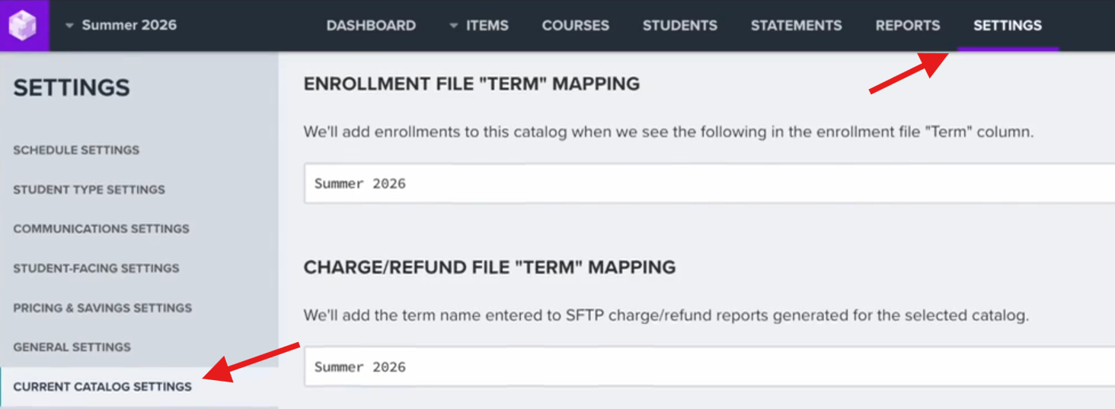Select Current Catalog Settings
Image resolution: width=1115 pixels, height=409 pixels.
tap(103, 387)
